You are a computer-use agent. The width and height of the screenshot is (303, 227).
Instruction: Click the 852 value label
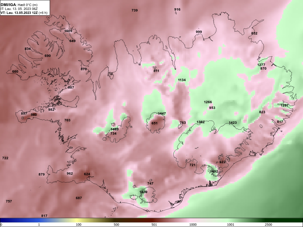click(254, 33)
